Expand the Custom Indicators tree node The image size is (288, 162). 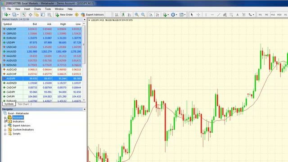click(x=5, y=130)
